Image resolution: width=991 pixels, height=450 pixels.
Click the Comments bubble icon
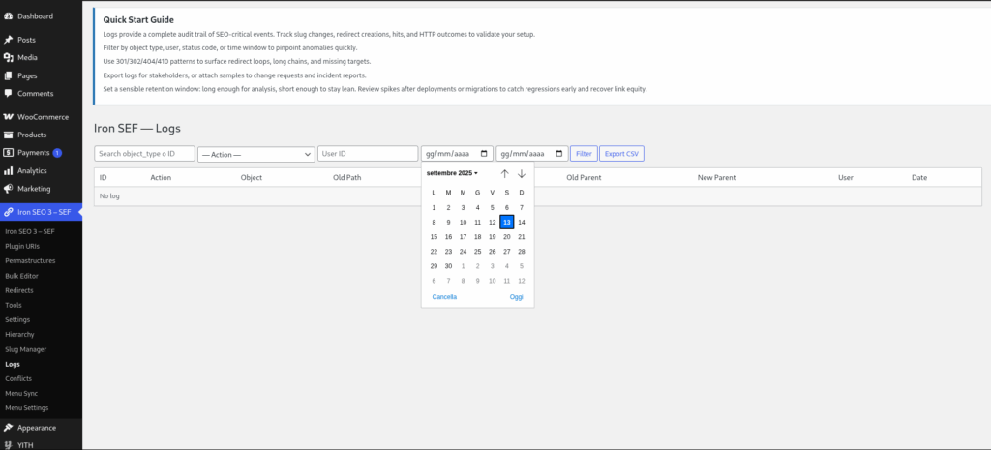(x=8, y=93)
